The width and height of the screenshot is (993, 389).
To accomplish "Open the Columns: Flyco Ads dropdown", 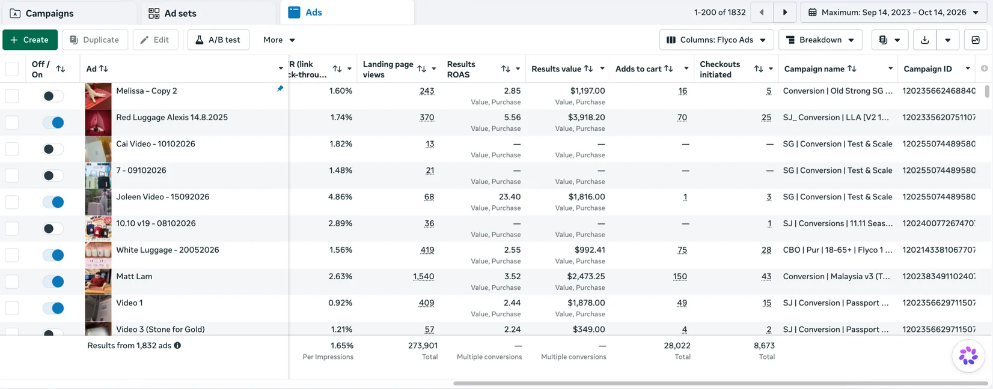I will 716,40.
